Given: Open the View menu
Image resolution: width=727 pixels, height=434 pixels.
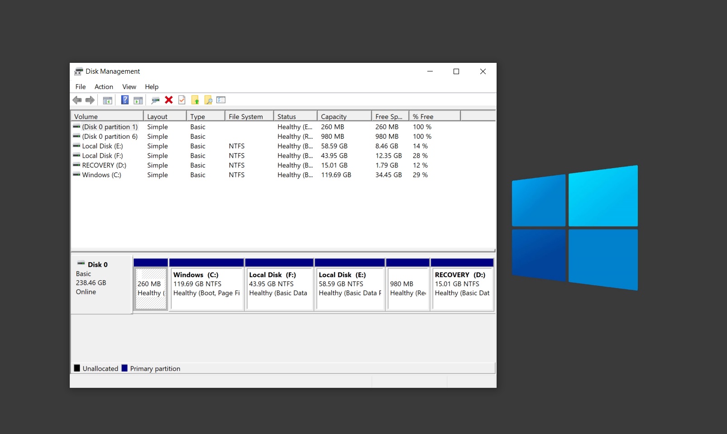Looking at the screenshot, I should pos(129,87).
